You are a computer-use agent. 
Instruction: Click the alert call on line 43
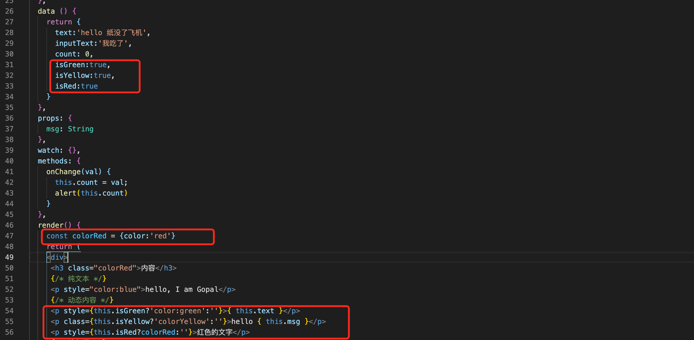[91, 193]
